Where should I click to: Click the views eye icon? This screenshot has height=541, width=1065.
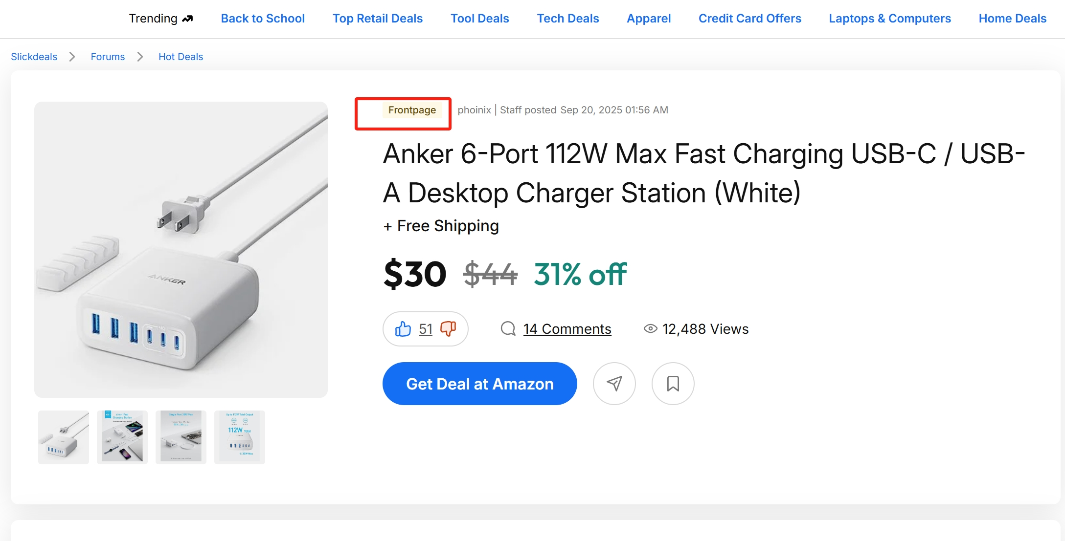pyautogui.click(x=650, y=329)
